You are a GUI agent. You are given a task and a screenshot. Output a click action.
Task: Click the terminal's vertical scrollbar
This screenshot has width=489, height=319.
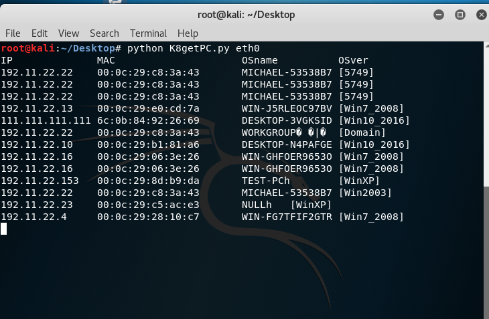pos(485,179)
